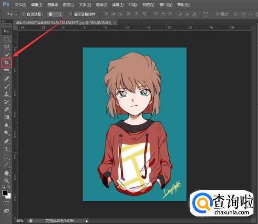Viewport: 258px width, 224px height.
Task: Open the Move tool preset picker arrow
Action: pyautogui.click(x=16, y=14)
